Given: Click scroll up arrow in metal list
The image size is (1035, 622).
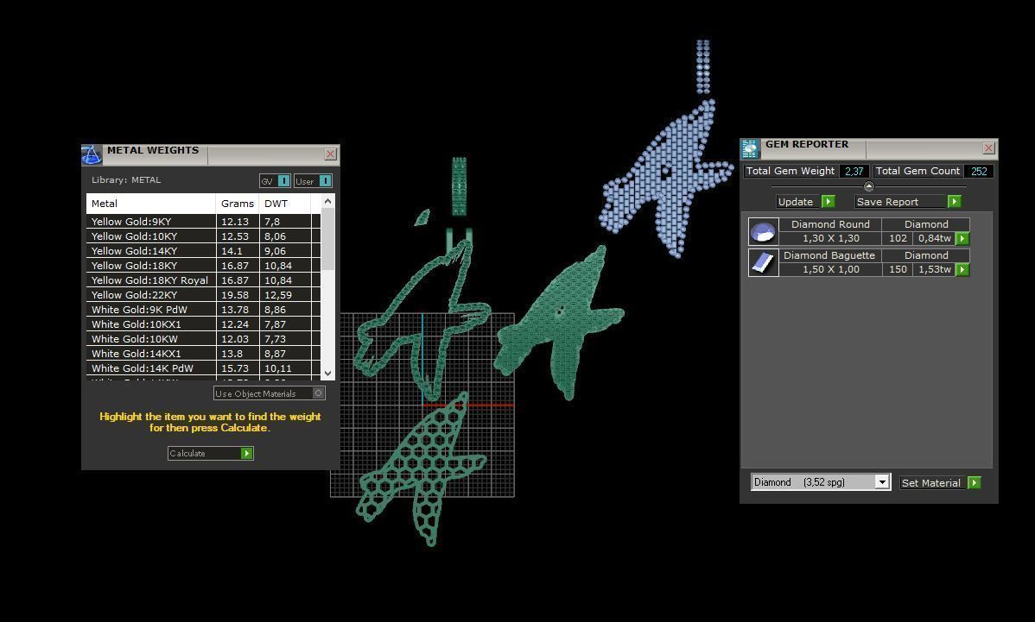Looking at the screenshot, I should point(327,201).
